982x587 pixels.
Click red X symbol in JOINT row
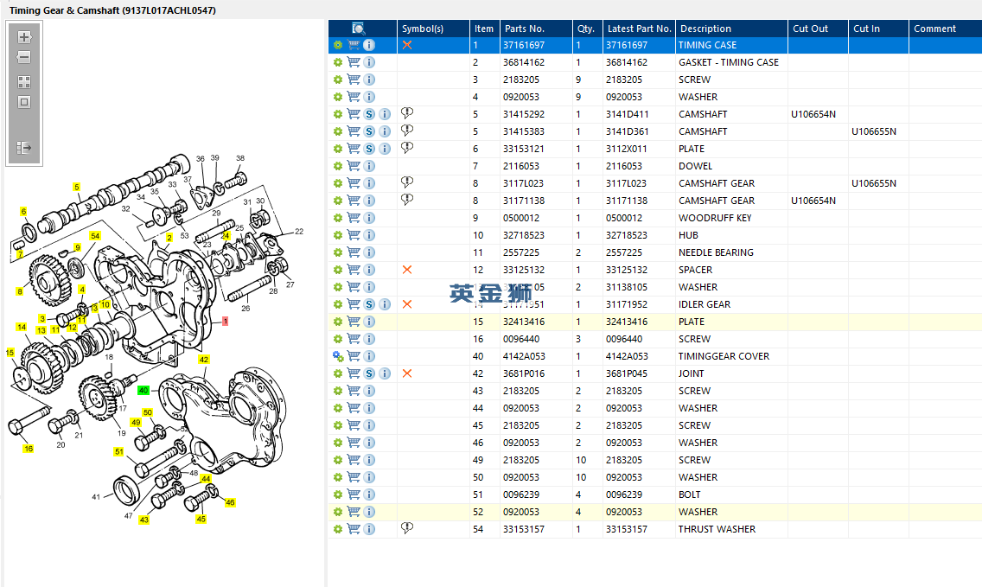coord(407,373)
